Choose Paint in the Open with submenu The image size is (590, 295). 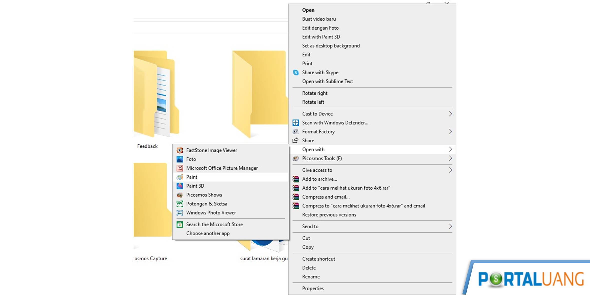coord(231,177)
